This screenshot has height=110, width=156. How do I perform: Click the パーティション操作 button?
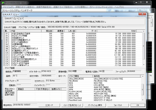tap(95, 105)
